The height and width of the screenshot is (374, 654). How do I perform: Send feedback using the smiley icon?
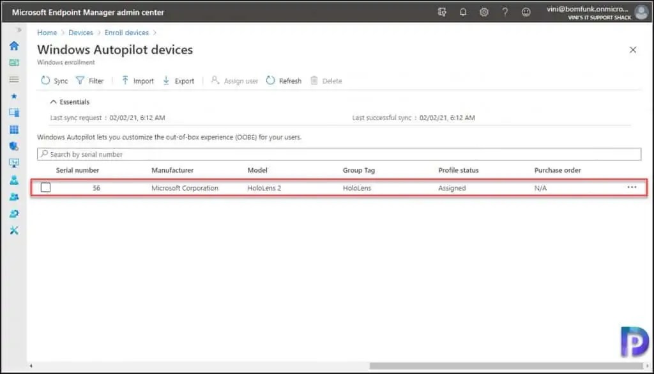click(x=526, y=12)
